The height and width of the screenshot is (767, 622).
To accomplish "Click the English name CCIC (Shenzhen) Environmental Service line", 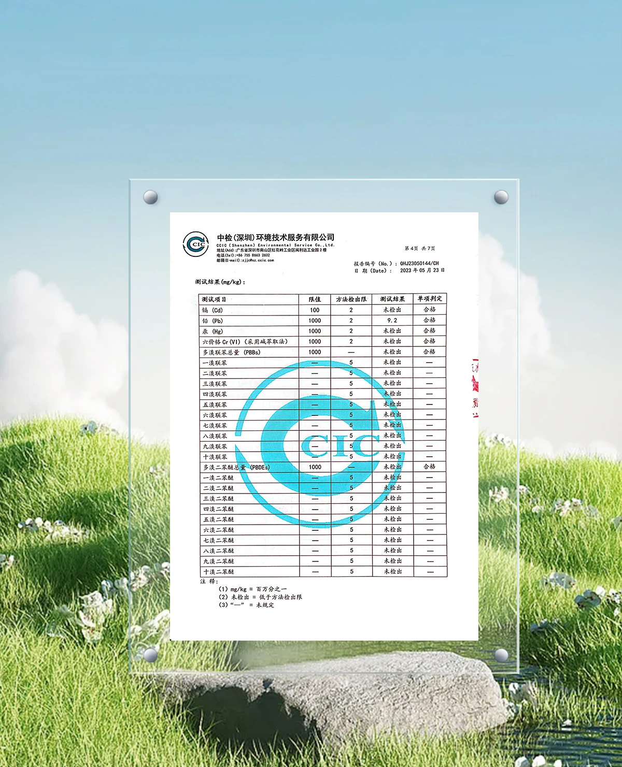I will (276, 245).
